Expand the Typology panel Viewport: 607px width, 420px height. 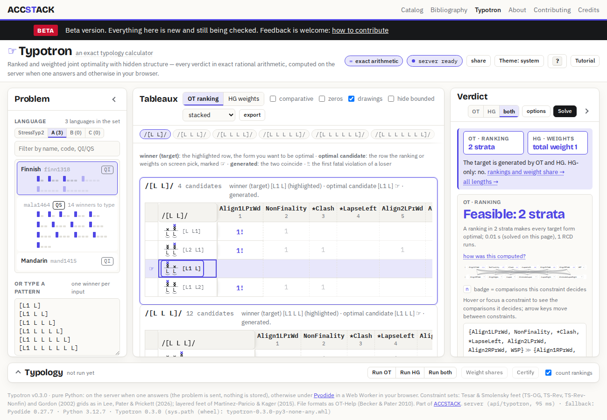pos(18,372)
